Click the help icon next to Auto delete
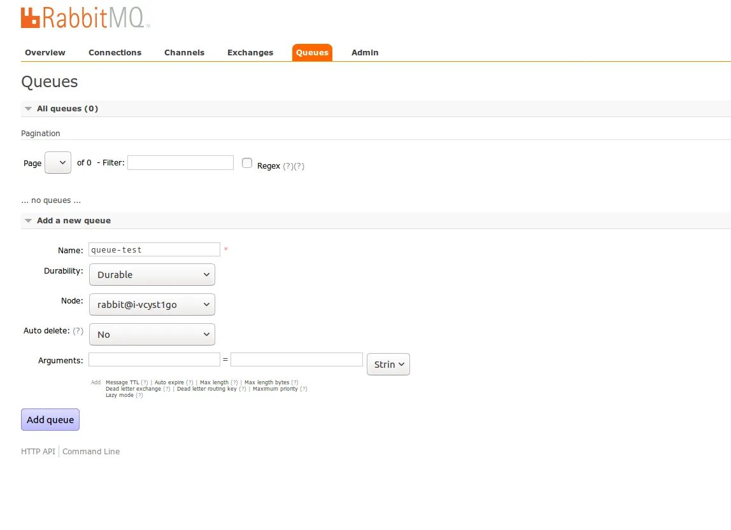Image resolution: width=731 pixels, height=530 pixels. 78,331
